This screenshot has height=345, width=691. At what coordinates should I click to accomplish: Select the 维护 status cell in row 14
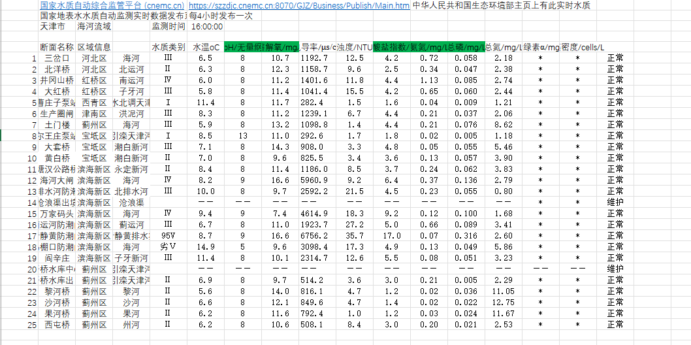point(615,203)
